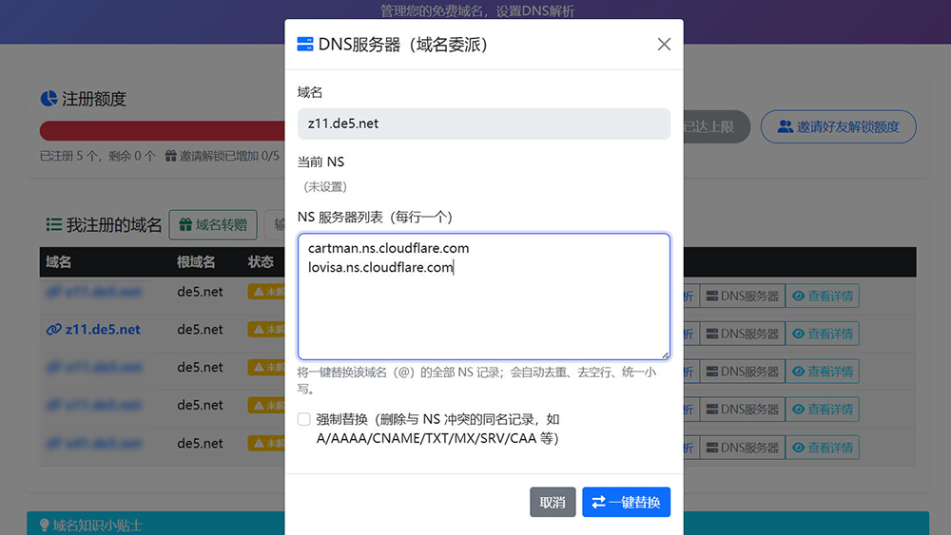Close the DNS服务器 dialog with the X

click(664, 45)
